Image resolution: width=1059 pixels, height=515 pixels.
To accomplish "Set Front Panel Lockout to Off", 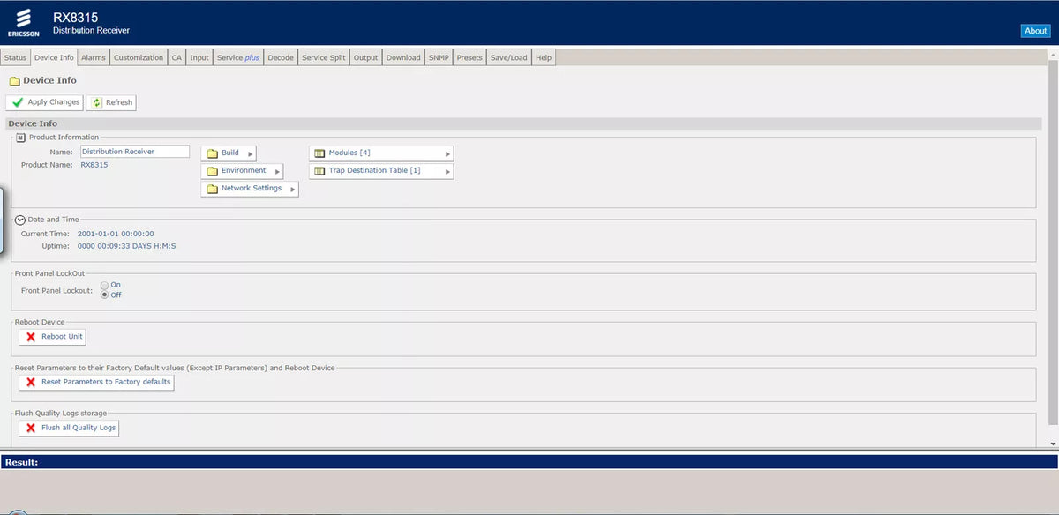I will pyautogui.click(x=105, y=295).
